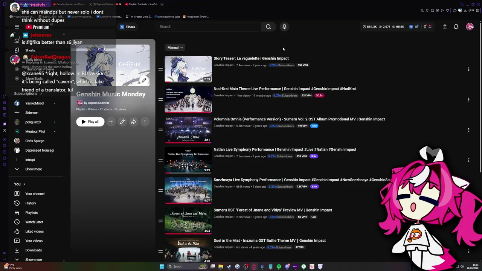
Task: Edit the playlist thumbnail with pencil overlay
Action: tap(144, 80)
